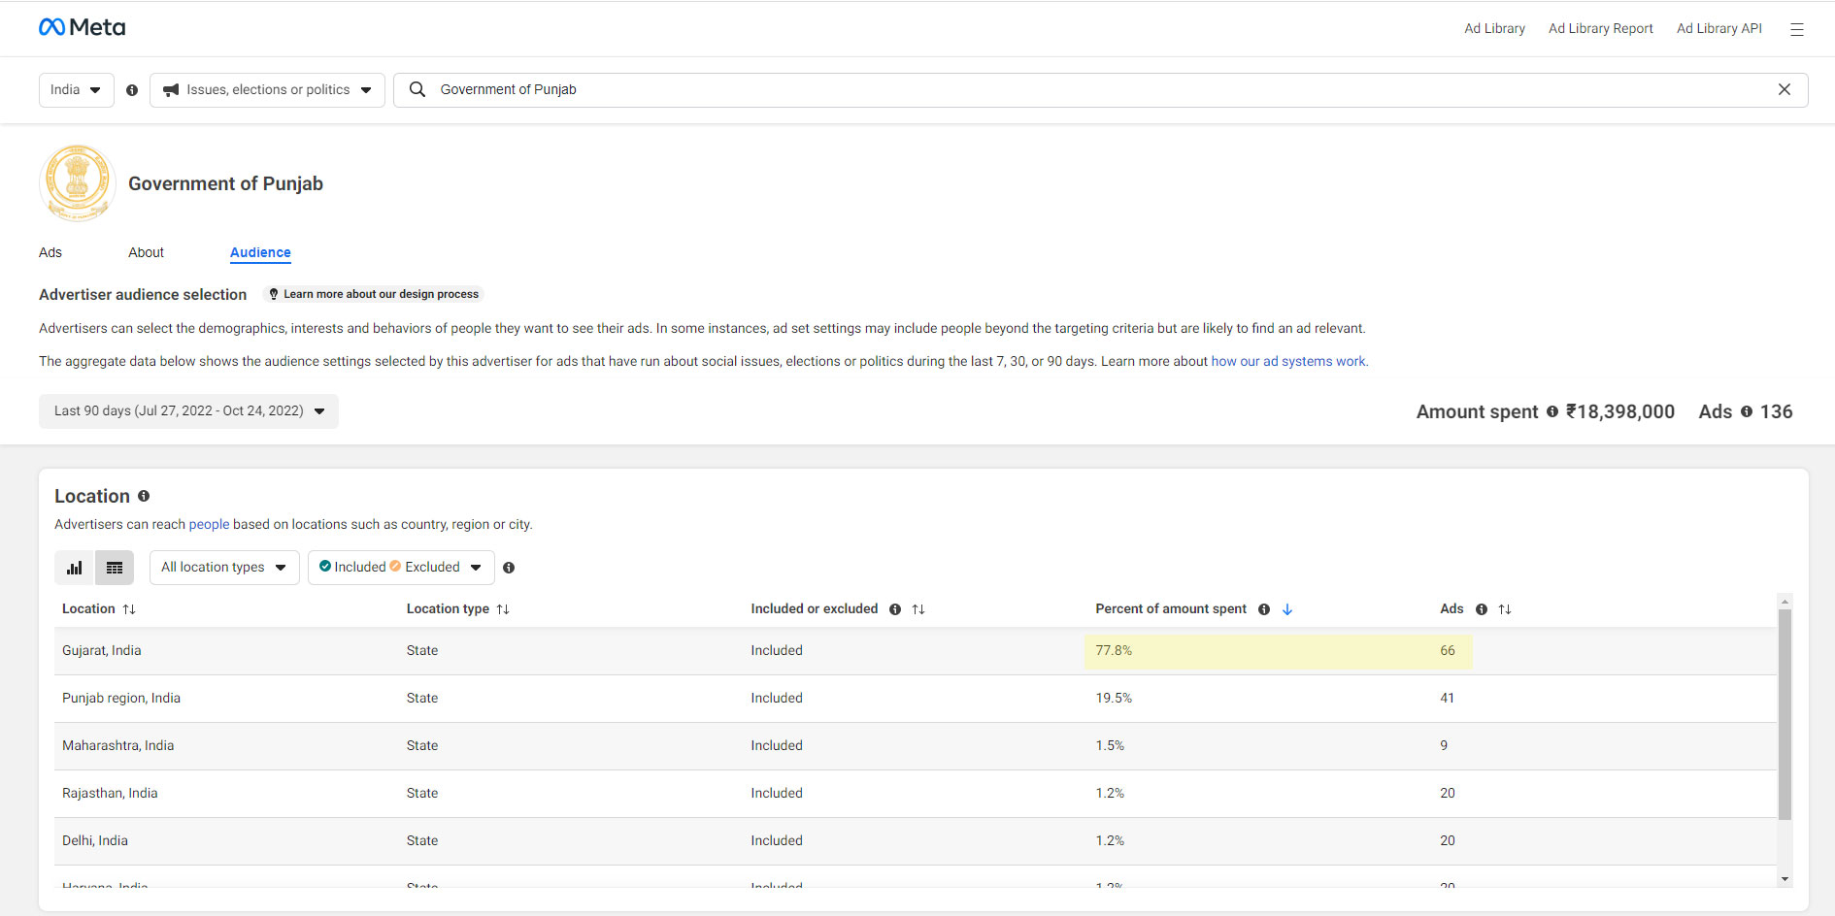
Task: Switch to the Ads tab
Action: pos(50,252)
